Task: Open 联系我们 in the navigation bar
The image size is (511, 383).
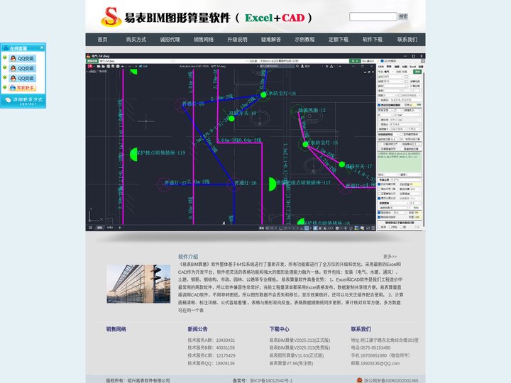Action: 407,40
